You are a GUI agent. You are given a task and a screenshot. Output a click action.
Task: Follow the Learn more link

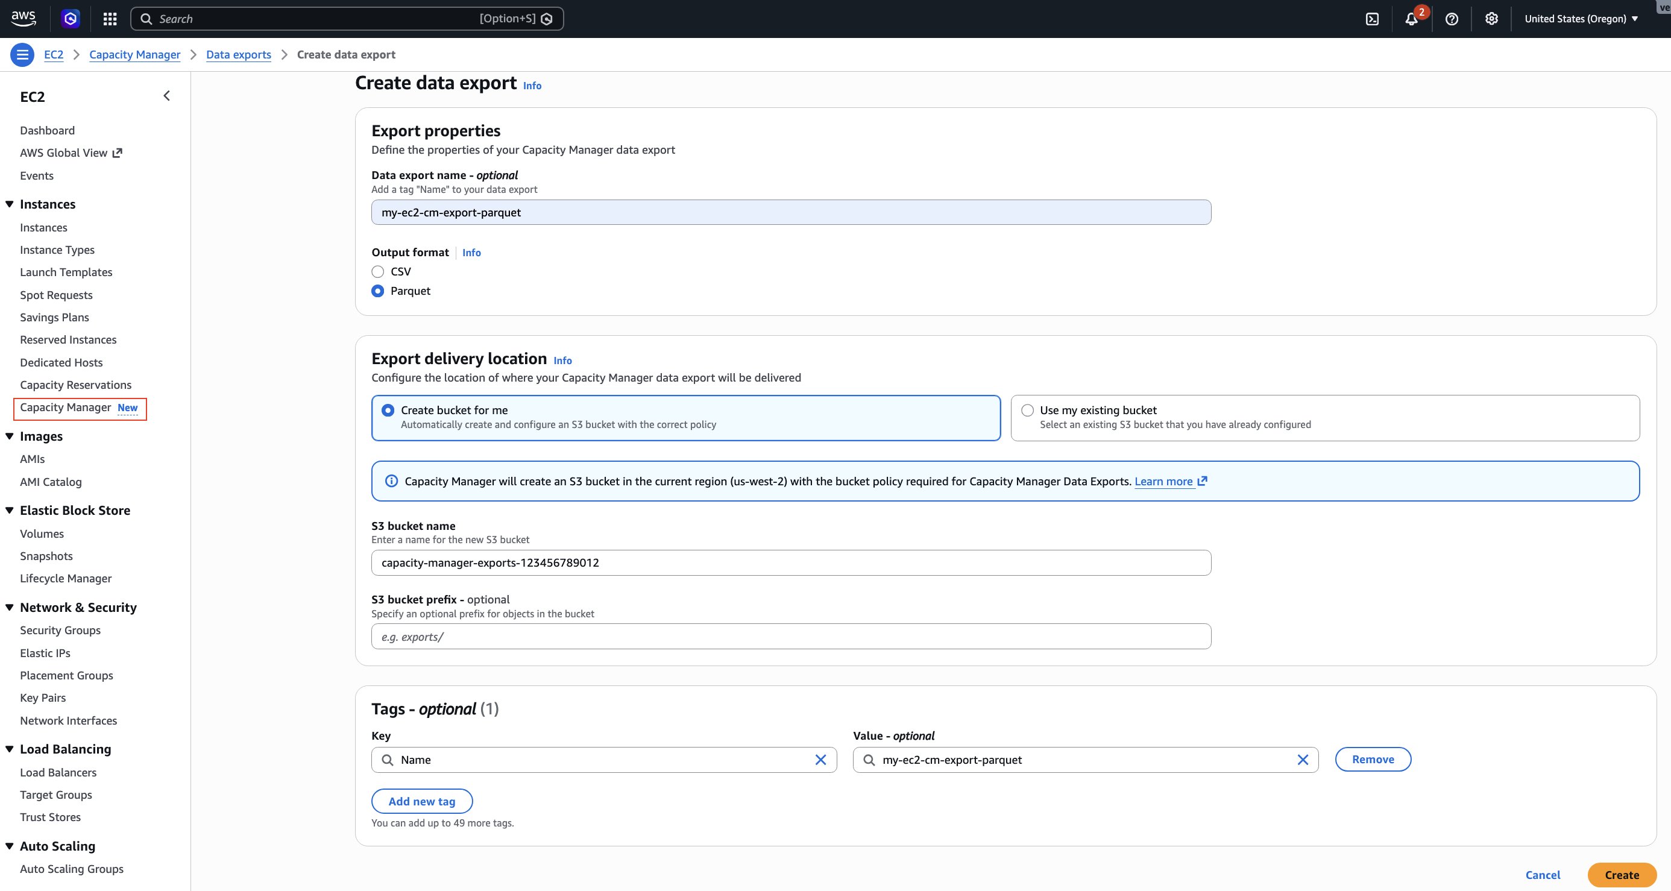[1163, 482]
